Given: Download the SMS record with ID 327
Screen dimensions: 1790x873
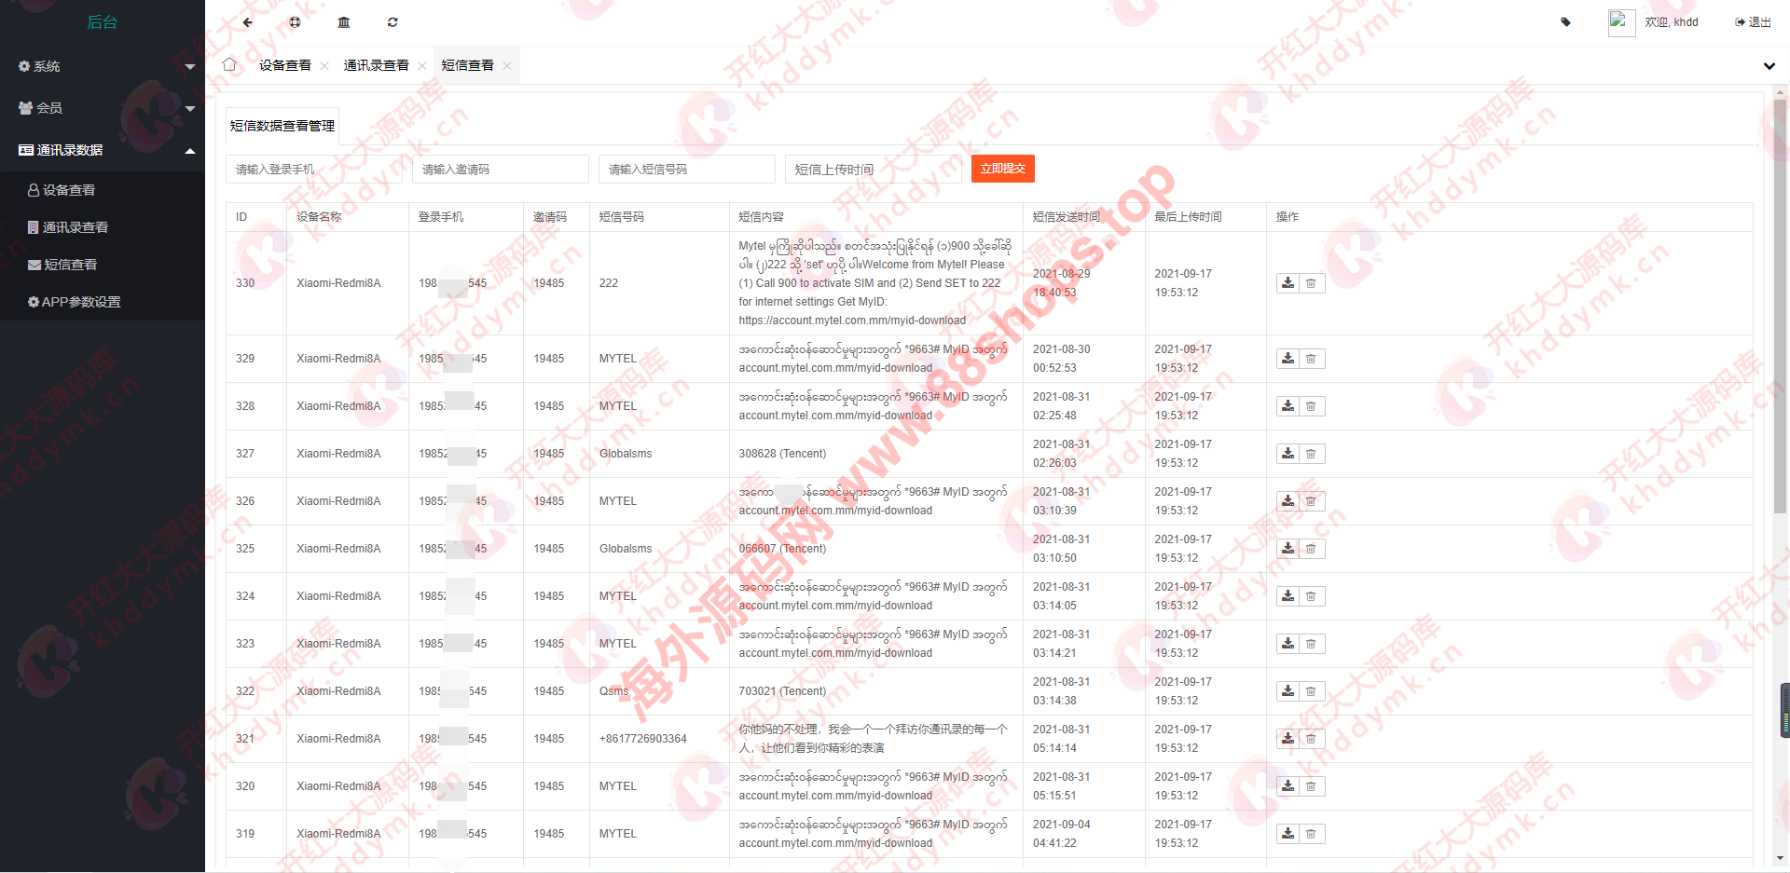Looking at the screenshot, I should point(1287,454).
